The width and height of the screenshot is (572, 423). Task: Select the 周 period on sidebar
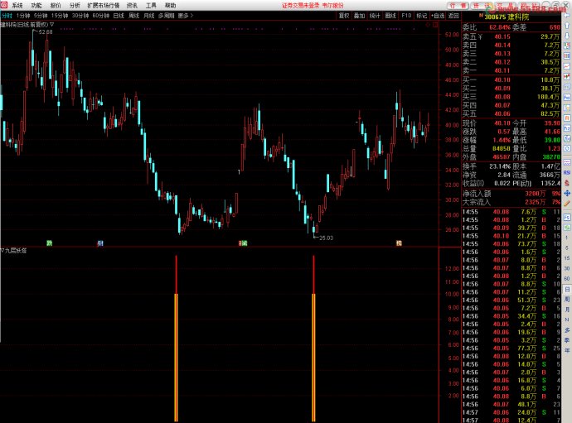tap(567, 299)
